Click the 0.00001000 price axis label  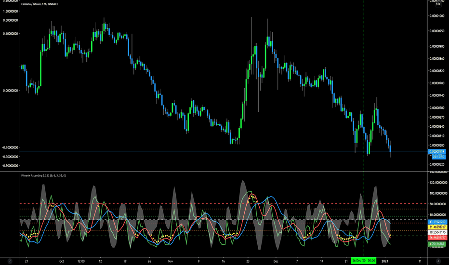pos(437,16)
